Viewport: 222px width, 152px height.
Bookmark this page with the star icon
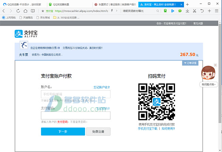click(43, 11)
